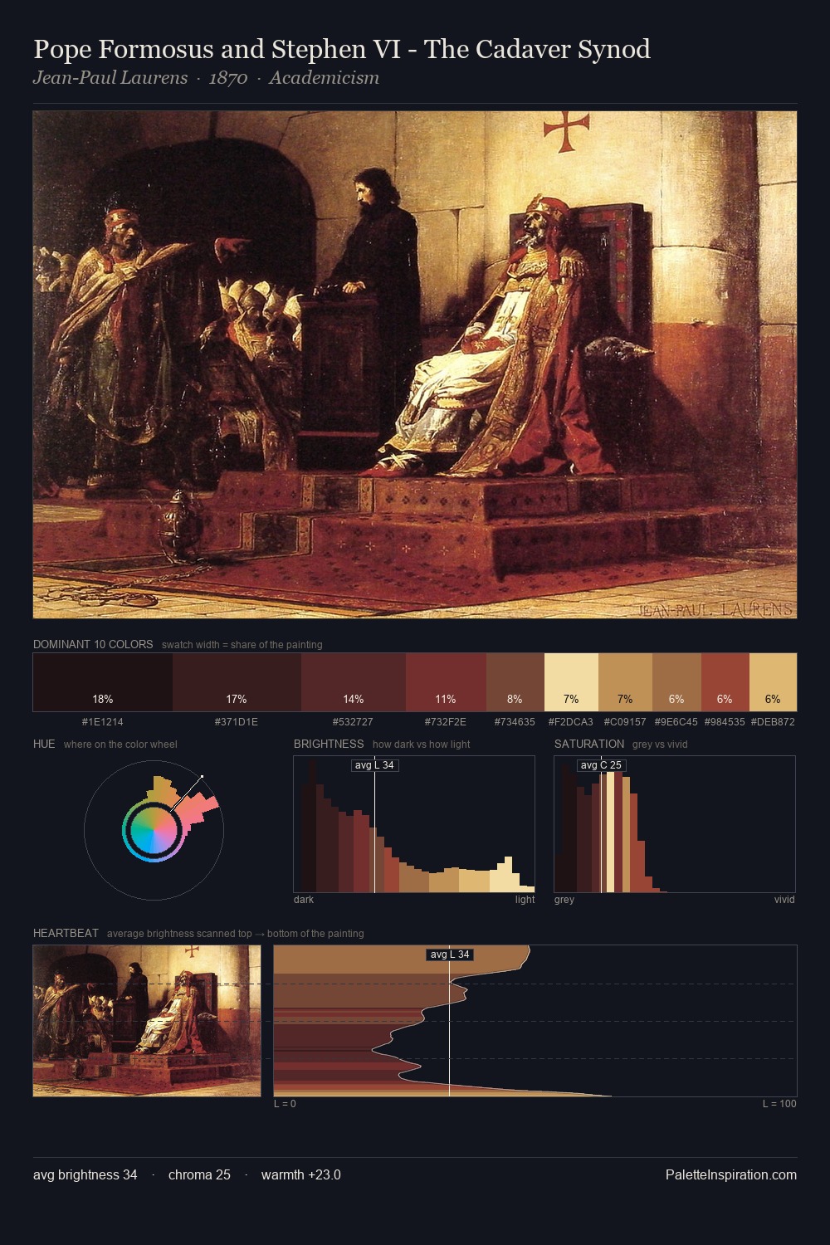Image resolution: width=830 pixels, height=1245 pixels.
Task: Select the #984535 rust swatch
Action: click(x=725, y=682)
